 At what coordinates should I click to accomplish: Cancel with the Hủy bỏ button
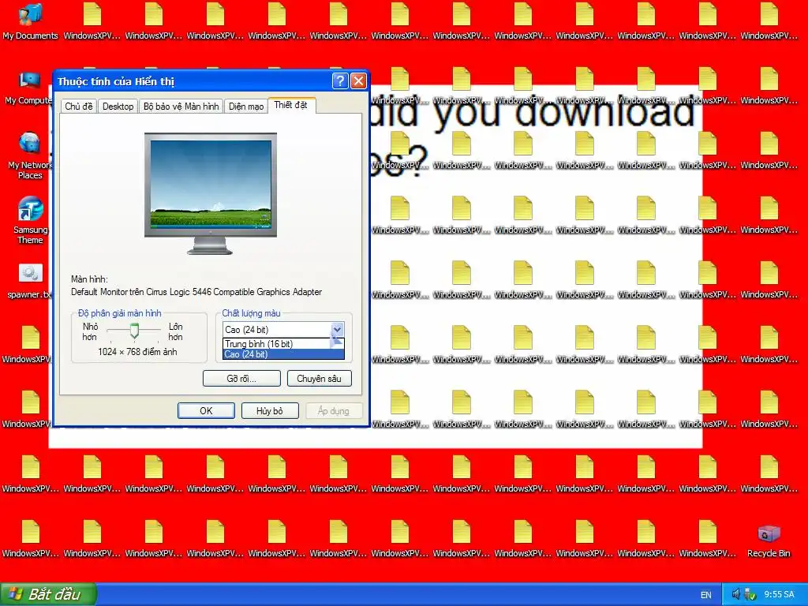coord(270,410)
